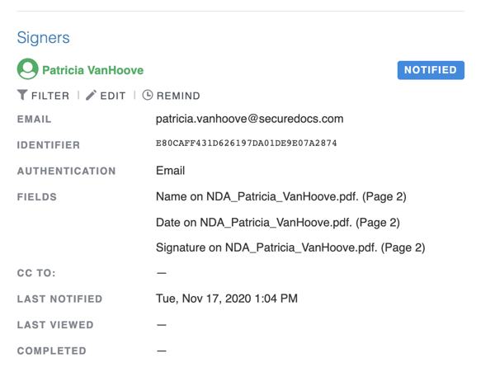Click the LAST VIEWED empty dash value
The width and height of the screenshot is (495, 391).
tap(162, 325)
